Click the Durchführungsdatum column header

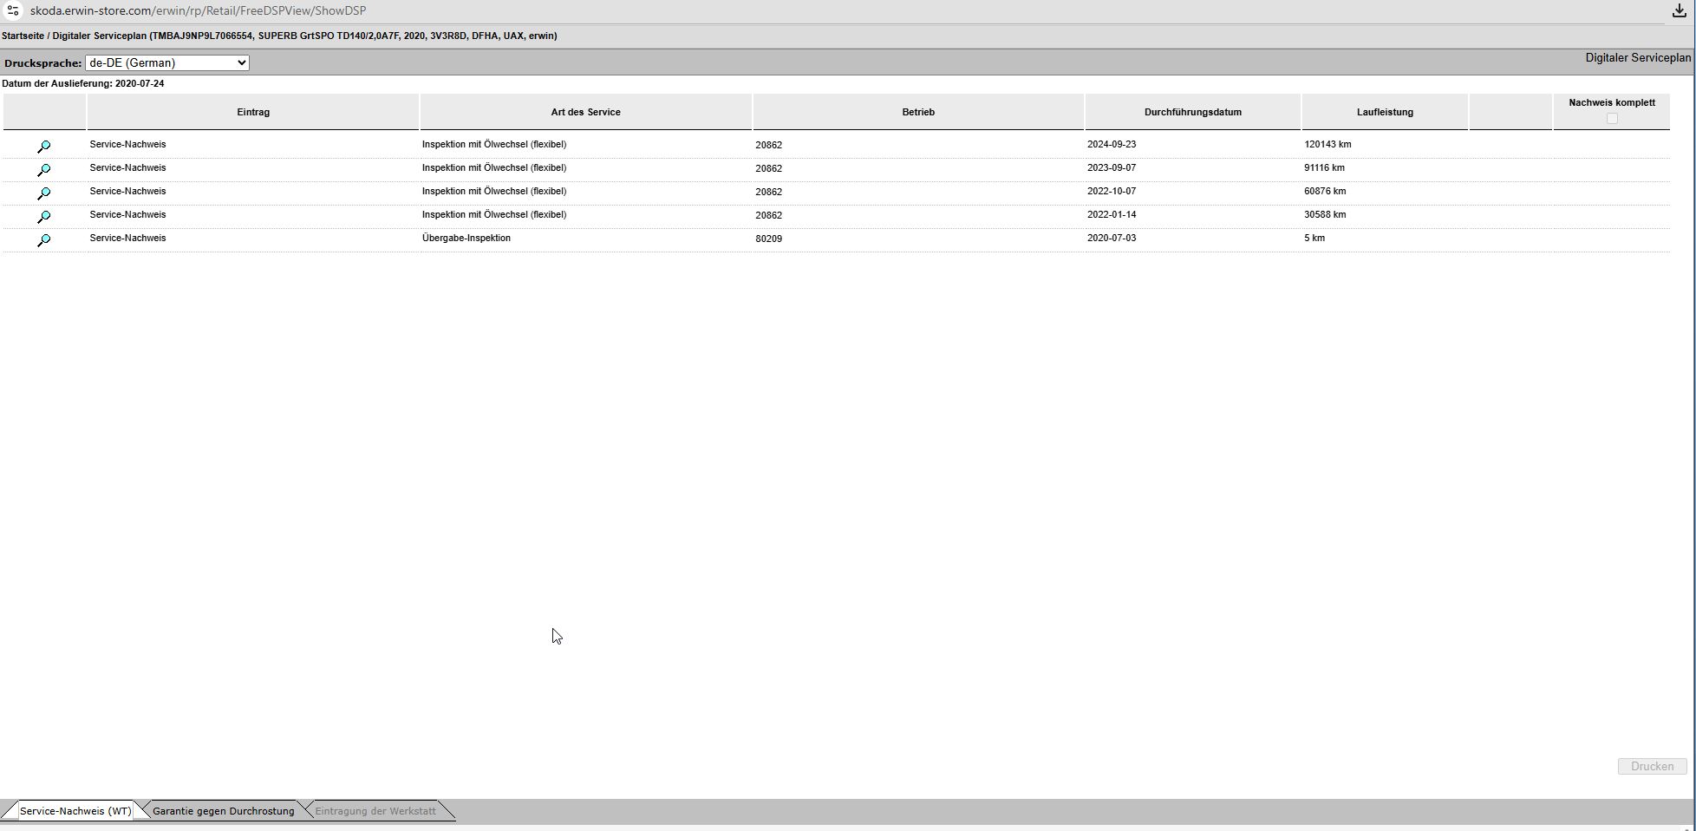click(x=1192, y=112)
